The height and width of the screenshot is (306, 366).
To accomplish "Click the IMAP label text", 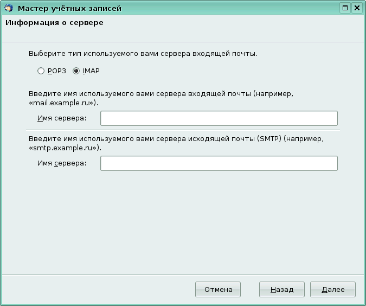I will (x=91, y=71).
